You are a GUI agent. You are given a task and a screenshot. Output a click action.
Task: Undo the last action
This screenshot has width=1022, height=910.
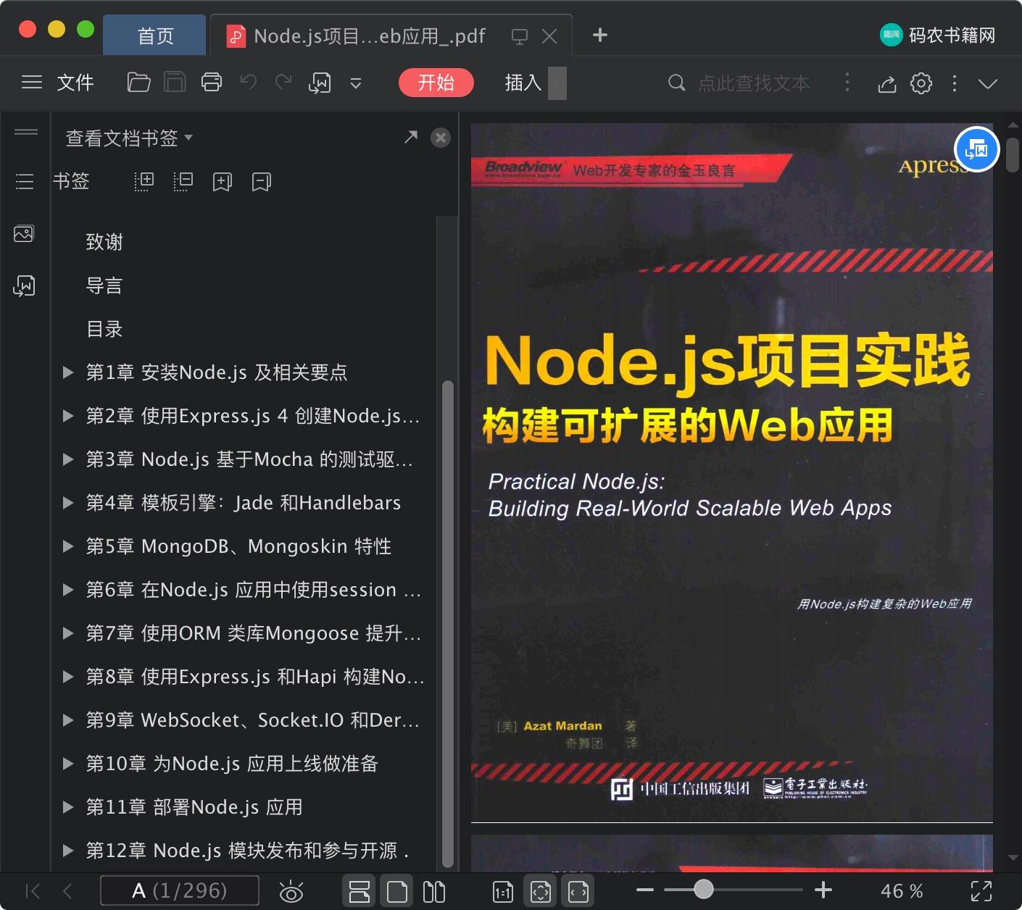249,83
